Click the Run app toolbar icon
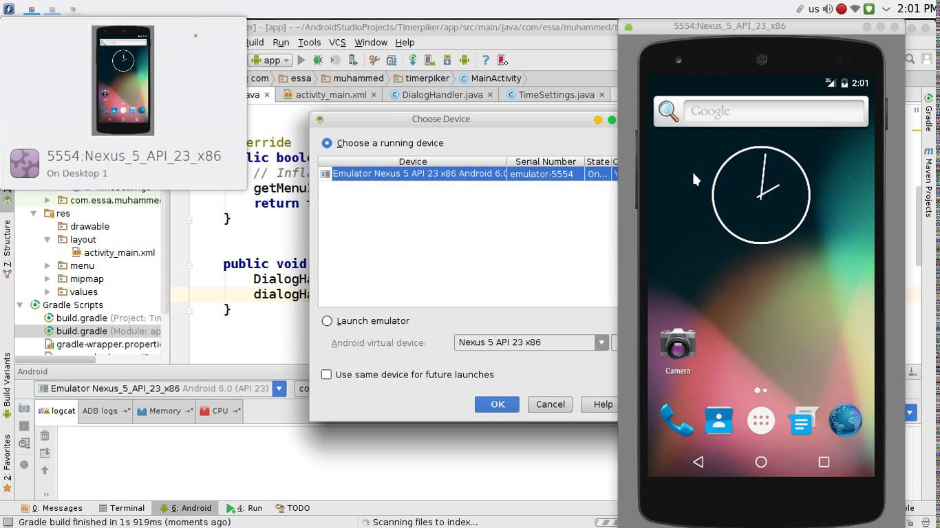 (x=301, y=60)
